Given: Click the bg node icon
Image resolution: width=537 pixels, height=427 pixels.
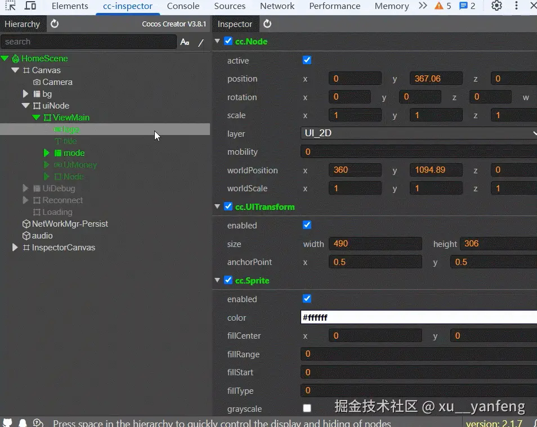Looking at the screenshot, I should tap(37, 94).
